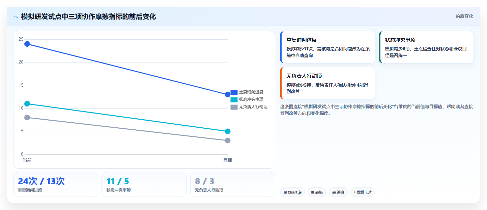Click the gray data point at value 8
The width and height of the screenshot is (487, 210).
point(27,118)
